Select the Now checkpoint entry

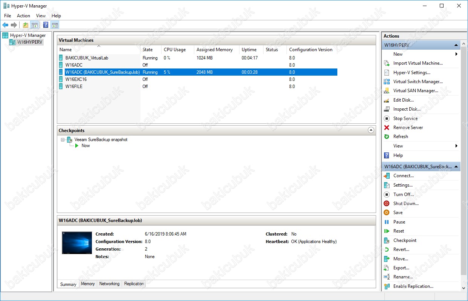click(85, 146)
